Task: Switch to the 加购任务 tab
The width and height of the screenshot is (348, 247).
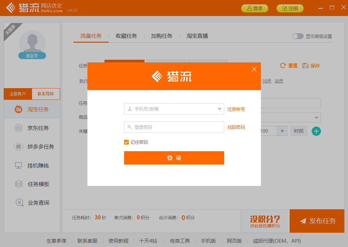Action: point(161,36)
